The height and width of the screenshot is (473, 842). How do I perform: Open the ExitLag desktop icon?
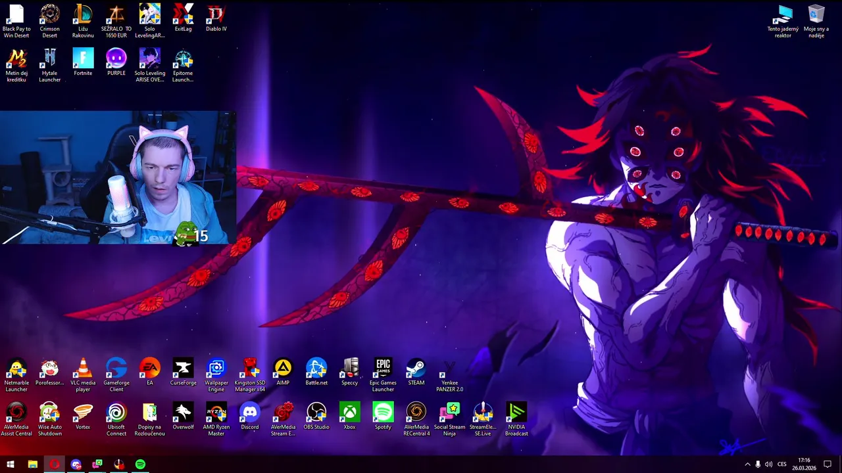click(x=183, y=18)
